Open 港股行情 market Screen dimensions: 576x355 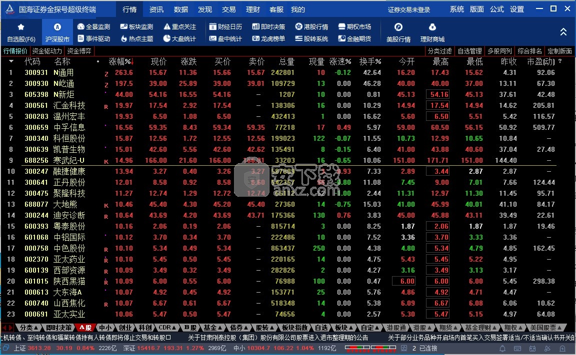coord(311,27)
